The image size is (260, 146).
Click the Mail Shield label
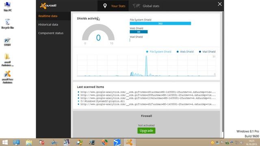pyautogui.click(x=136, y=37)
